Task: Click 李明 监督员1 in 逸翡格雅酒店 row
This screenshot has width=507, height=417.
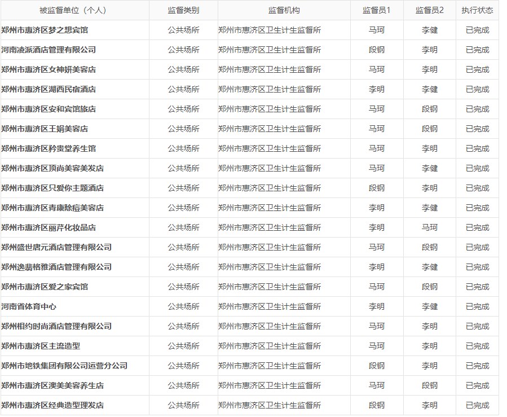Action: coord(376,267)
